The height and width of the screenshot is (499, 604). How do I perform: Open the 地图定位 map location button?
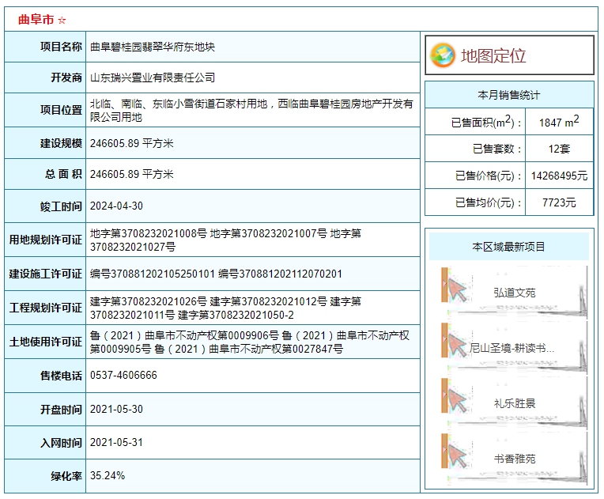(509, 55)
